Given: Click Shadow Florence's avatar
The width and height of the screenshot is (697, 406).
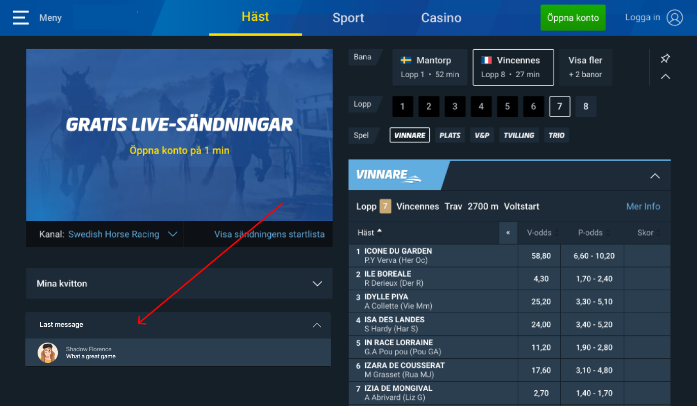Looking at the screenshot, I should tap(48, 353).
